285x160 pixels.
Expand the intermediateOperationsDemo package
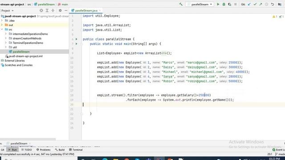coord(6,34)
